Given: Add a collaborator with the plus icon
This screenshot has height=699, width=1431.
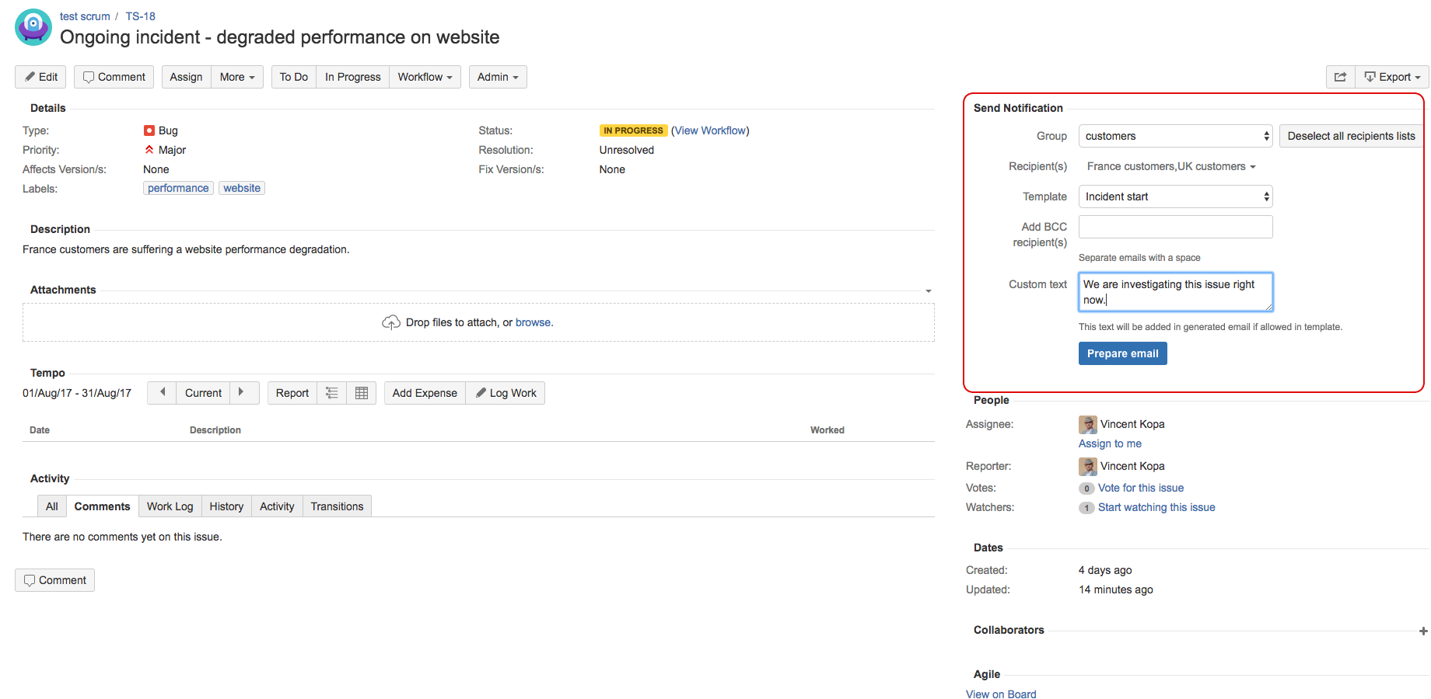Looking at the screenshot, I should 1422,631.
